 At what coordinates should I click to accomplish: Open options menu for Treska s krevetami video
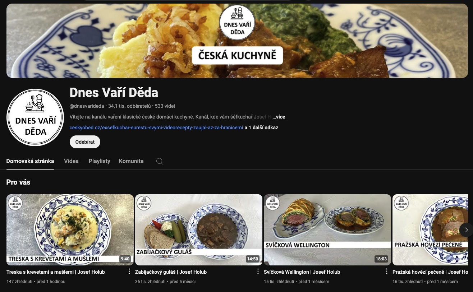click(x=129, y=272)
